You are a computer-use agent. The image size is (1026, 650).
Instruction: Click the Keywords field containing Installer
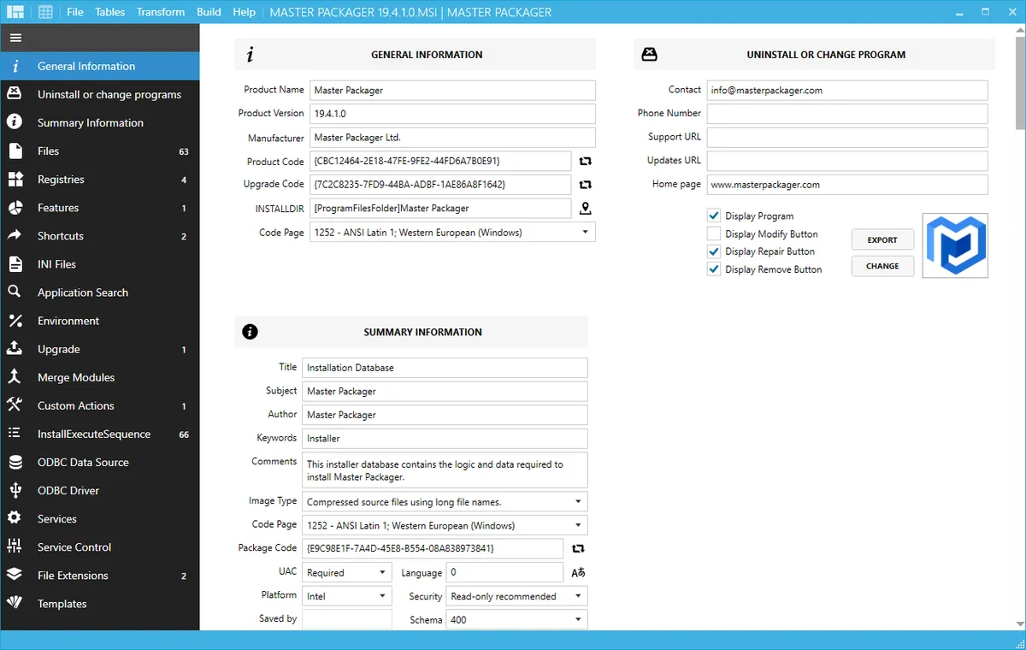pyautogui.click(x=445, y=438)
